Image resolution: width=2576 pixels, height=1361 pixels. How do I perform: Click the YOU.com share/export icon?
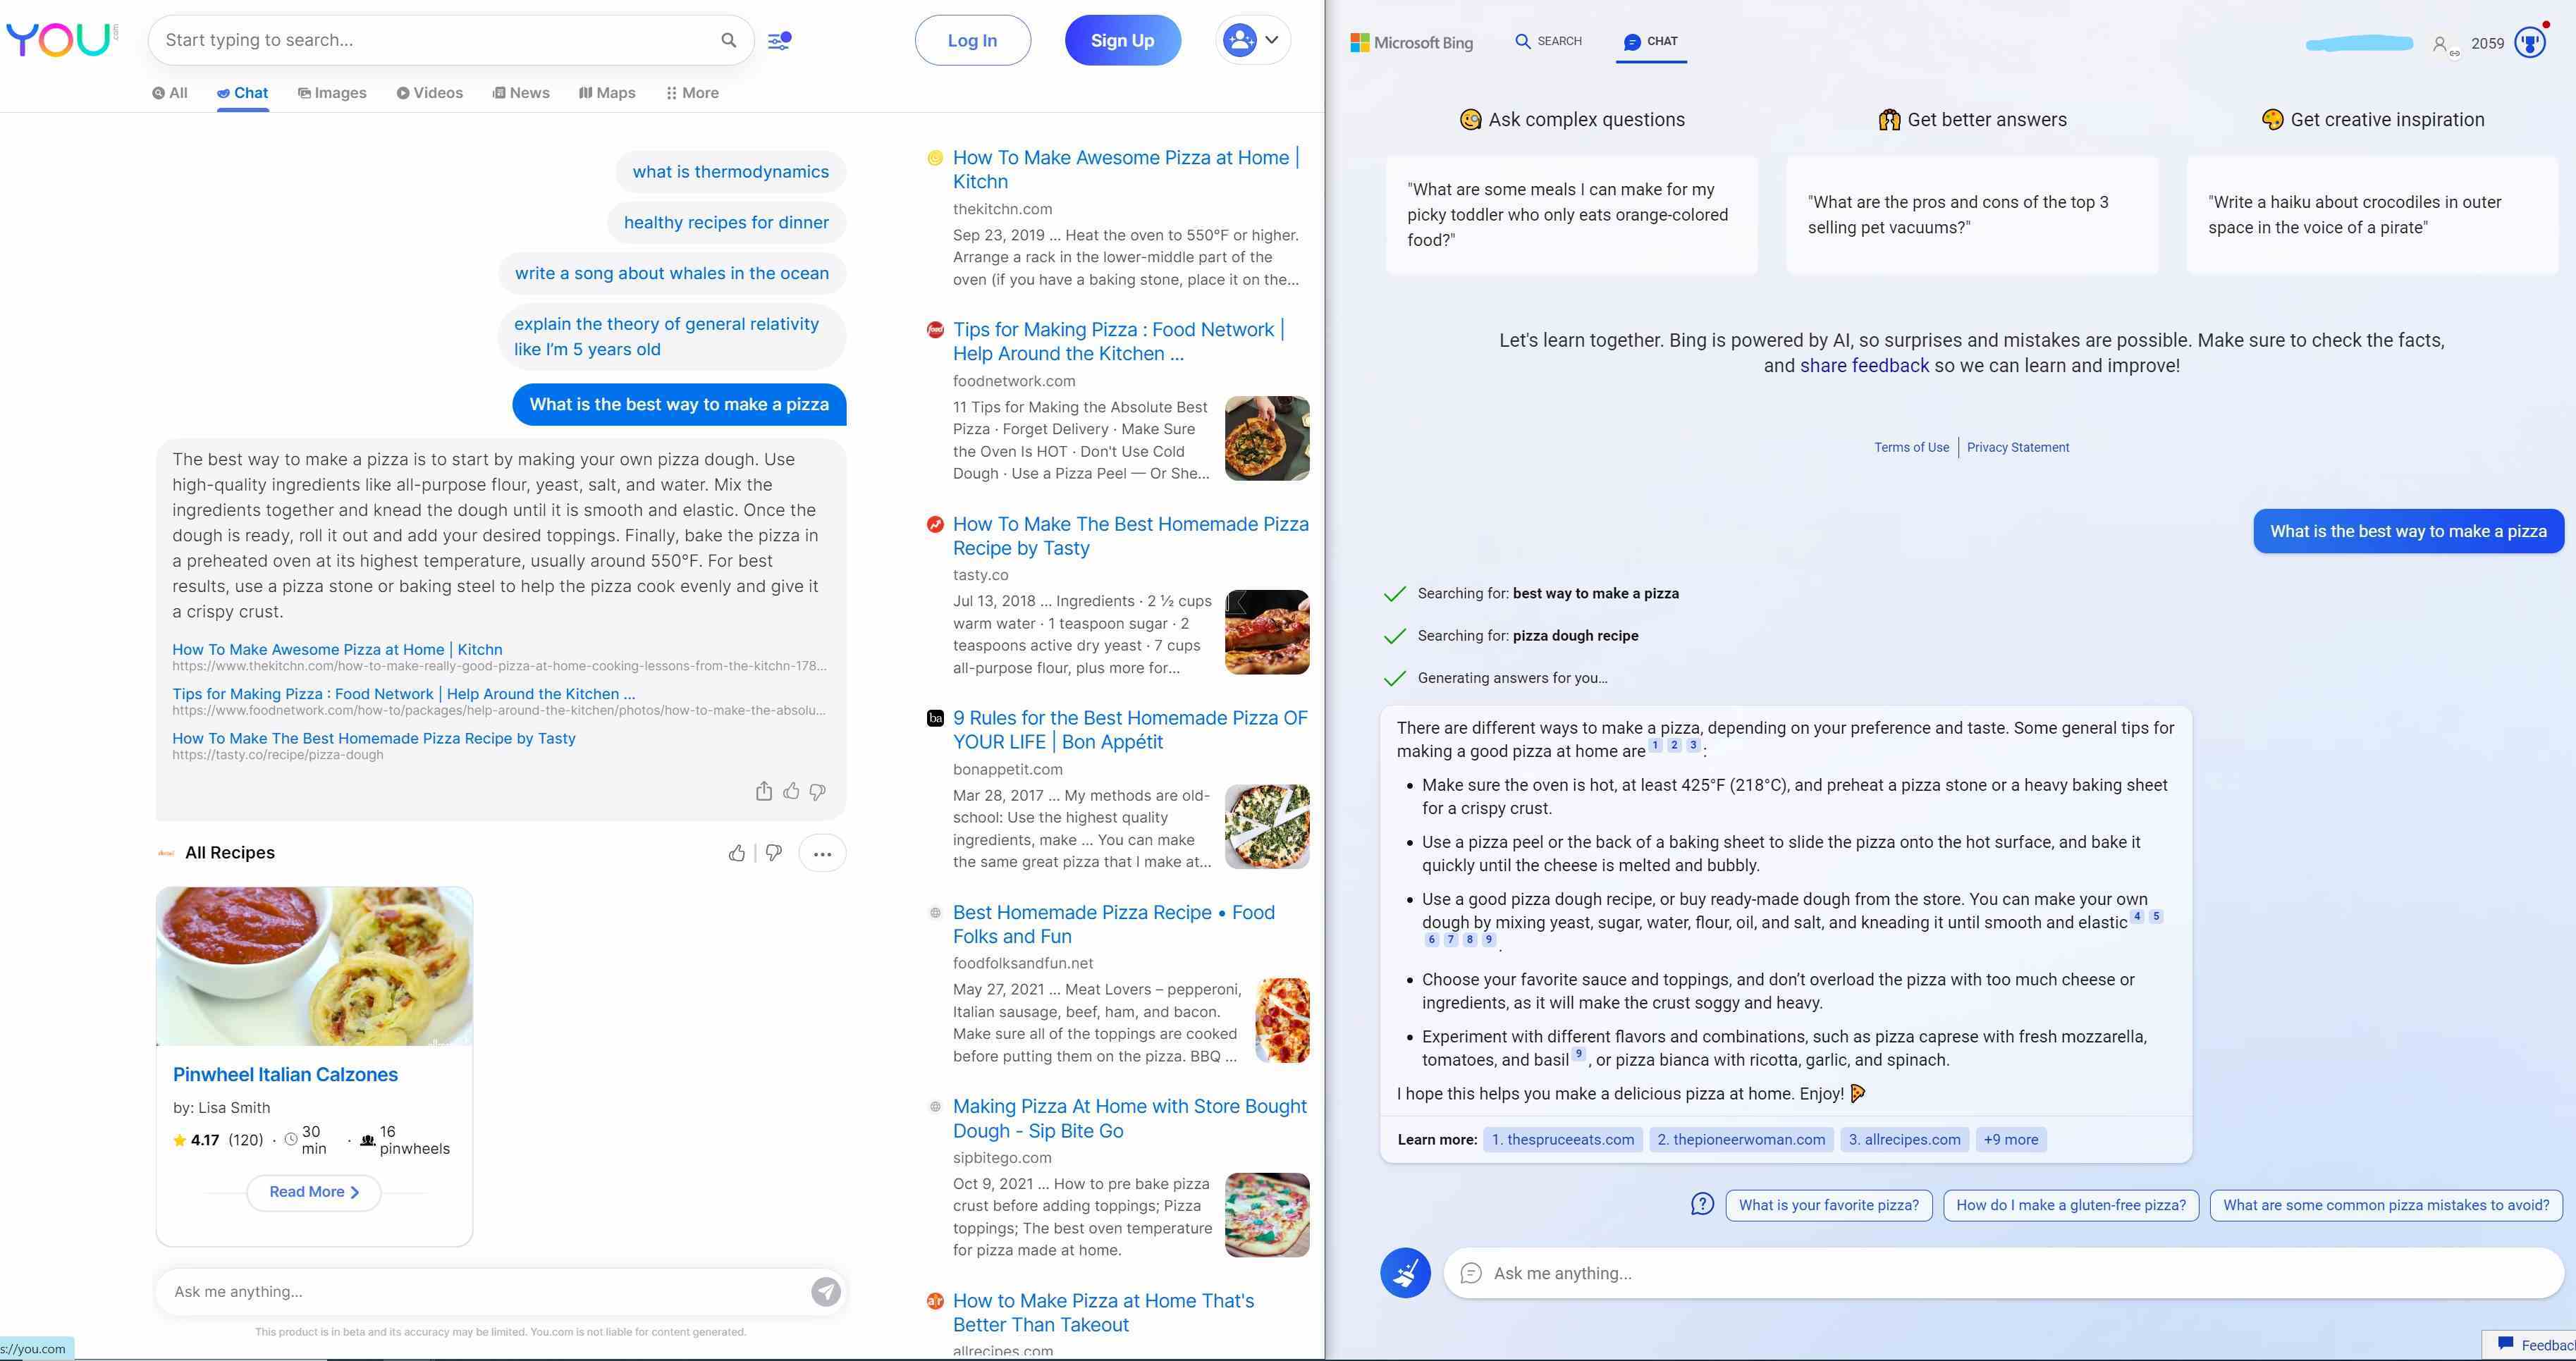763,789
